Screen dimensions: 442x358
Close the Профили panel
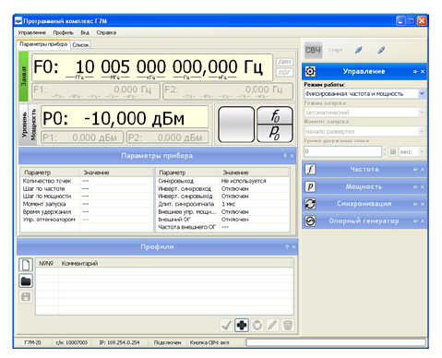point(293,247)
